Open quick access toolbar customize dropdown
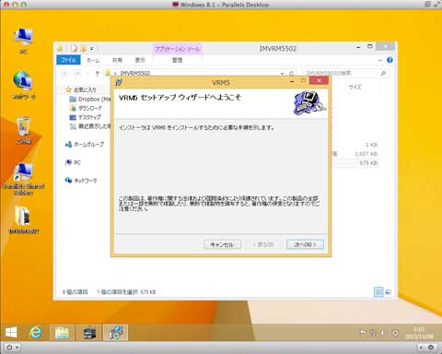 pos(91,48)
